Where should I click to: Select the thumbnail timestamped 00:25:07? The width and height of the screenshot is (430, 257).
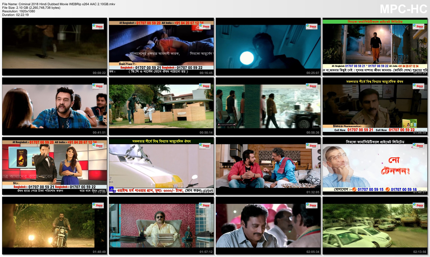pyautogui.click(x=268, y=47)
